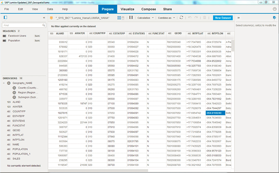279x173 pixels.
Task: Switch to the grid view icon
Action: pyautogui.click(x=119, y=18)
